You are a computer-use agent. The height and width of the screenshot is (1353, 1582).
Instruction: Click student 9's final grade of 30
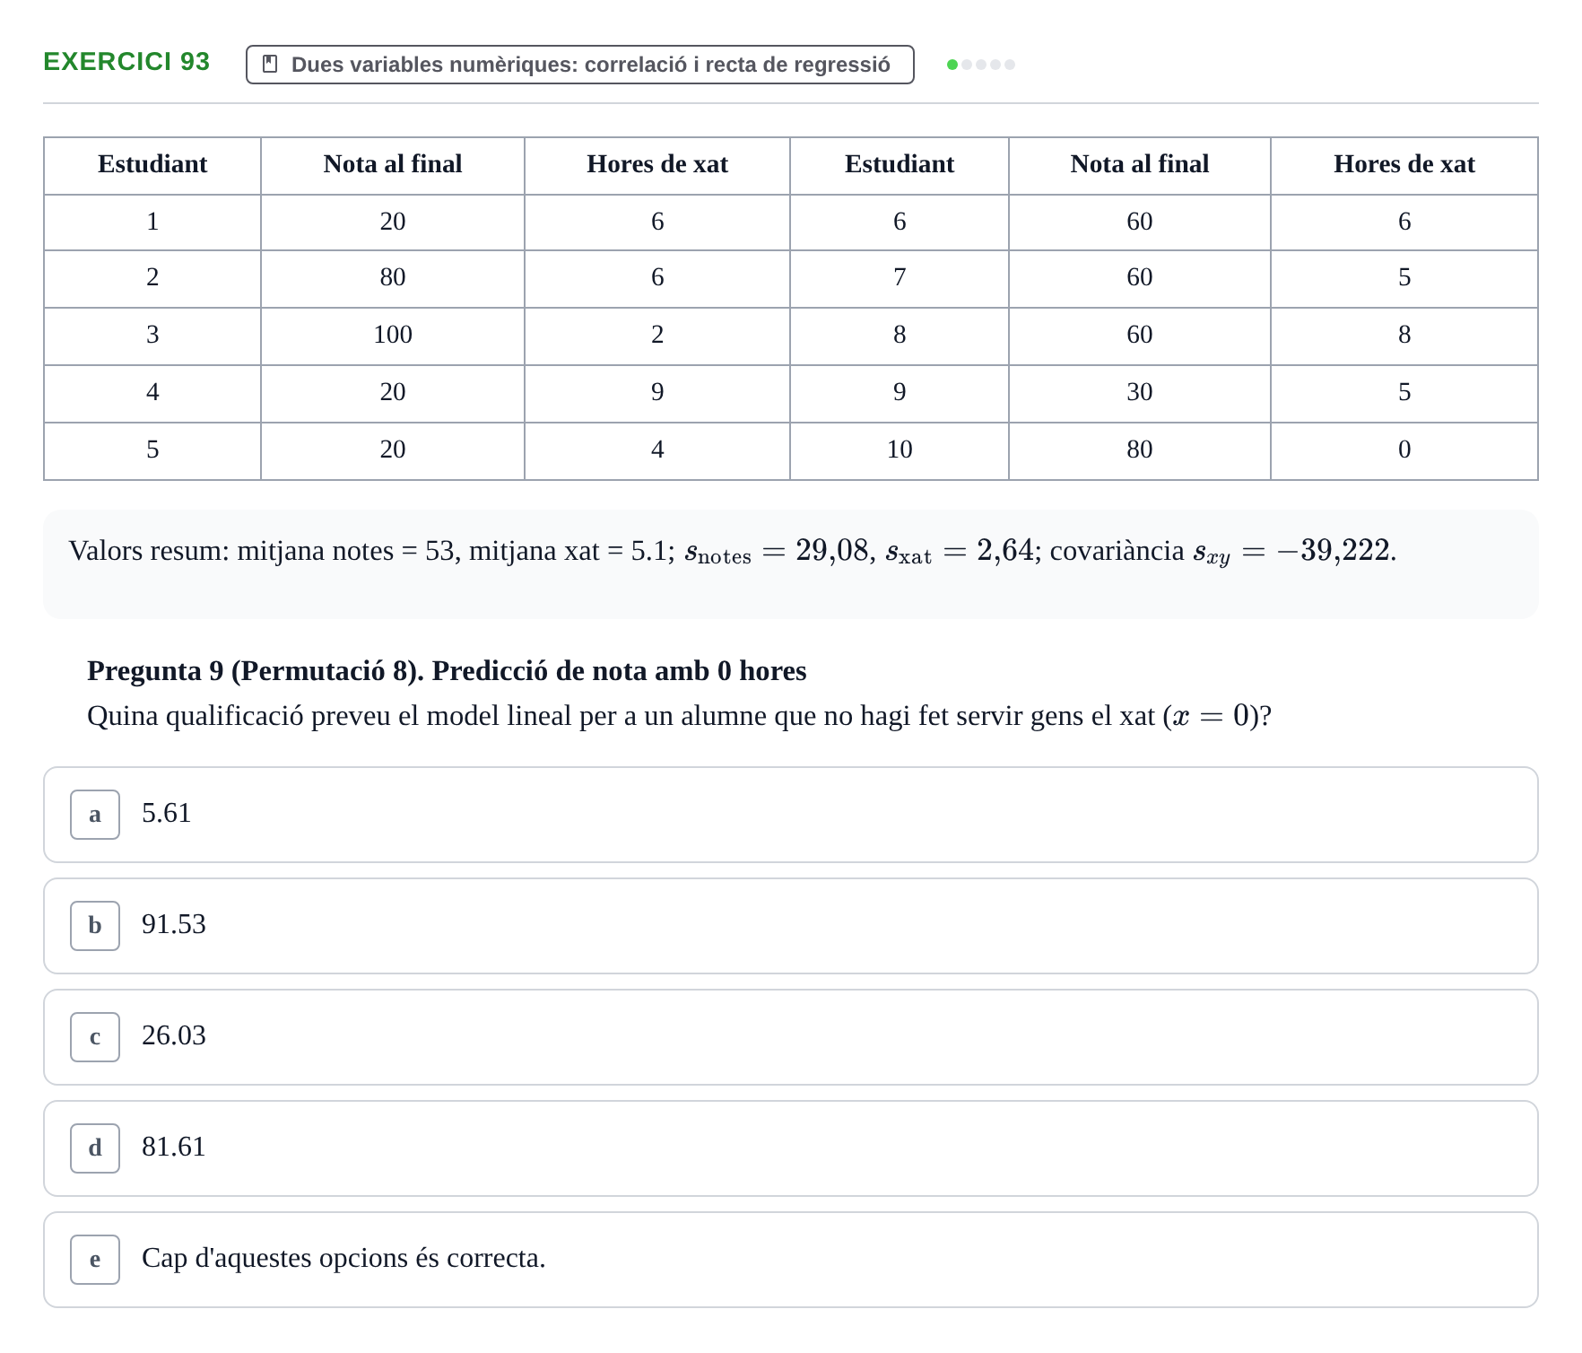point(1140,392)
